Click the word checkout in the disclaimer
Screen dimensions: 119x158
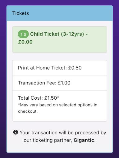pos(27,111)
